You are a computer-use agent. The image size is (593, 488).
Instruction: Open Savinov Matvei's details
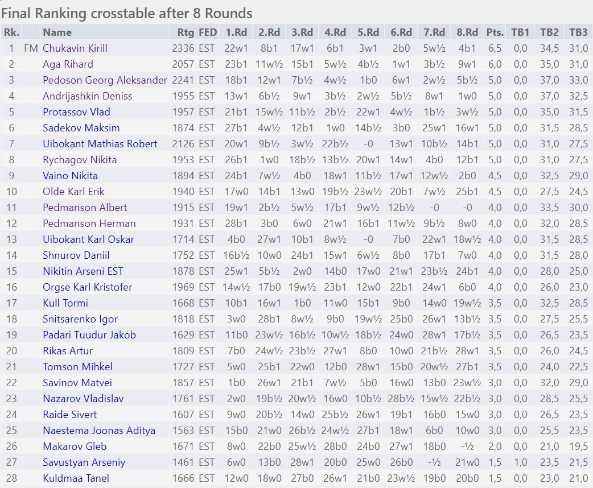click(77, 383)
